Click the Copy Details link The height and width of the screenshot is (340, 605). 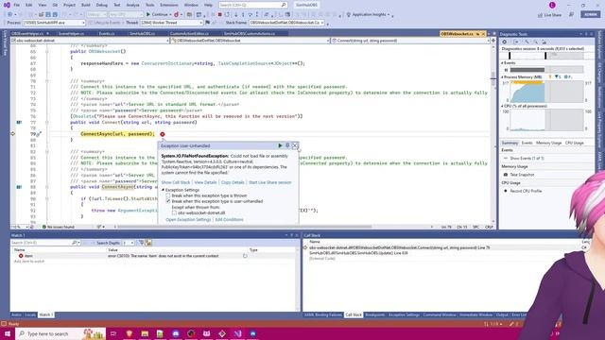(x=233, y=182)
